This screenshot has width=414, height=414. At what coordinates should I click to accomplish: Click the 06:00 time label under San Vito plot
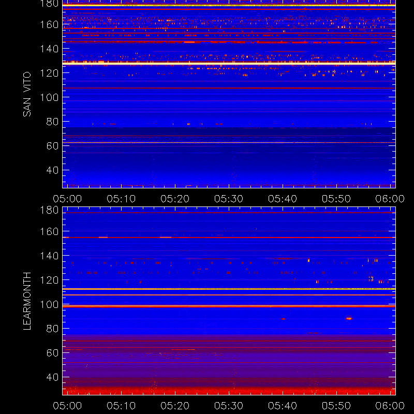click(390, 199)
